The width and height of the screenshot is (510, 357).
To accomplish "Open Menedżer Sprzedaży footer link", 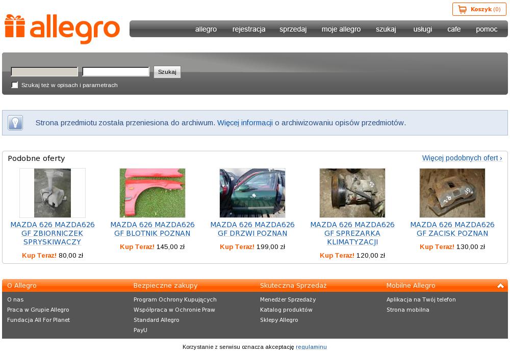I will [x=288, y=299].
